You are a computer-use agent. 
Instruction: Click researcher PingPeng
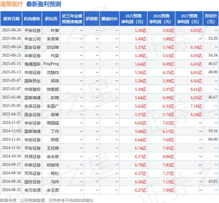(x=51, y=64)
